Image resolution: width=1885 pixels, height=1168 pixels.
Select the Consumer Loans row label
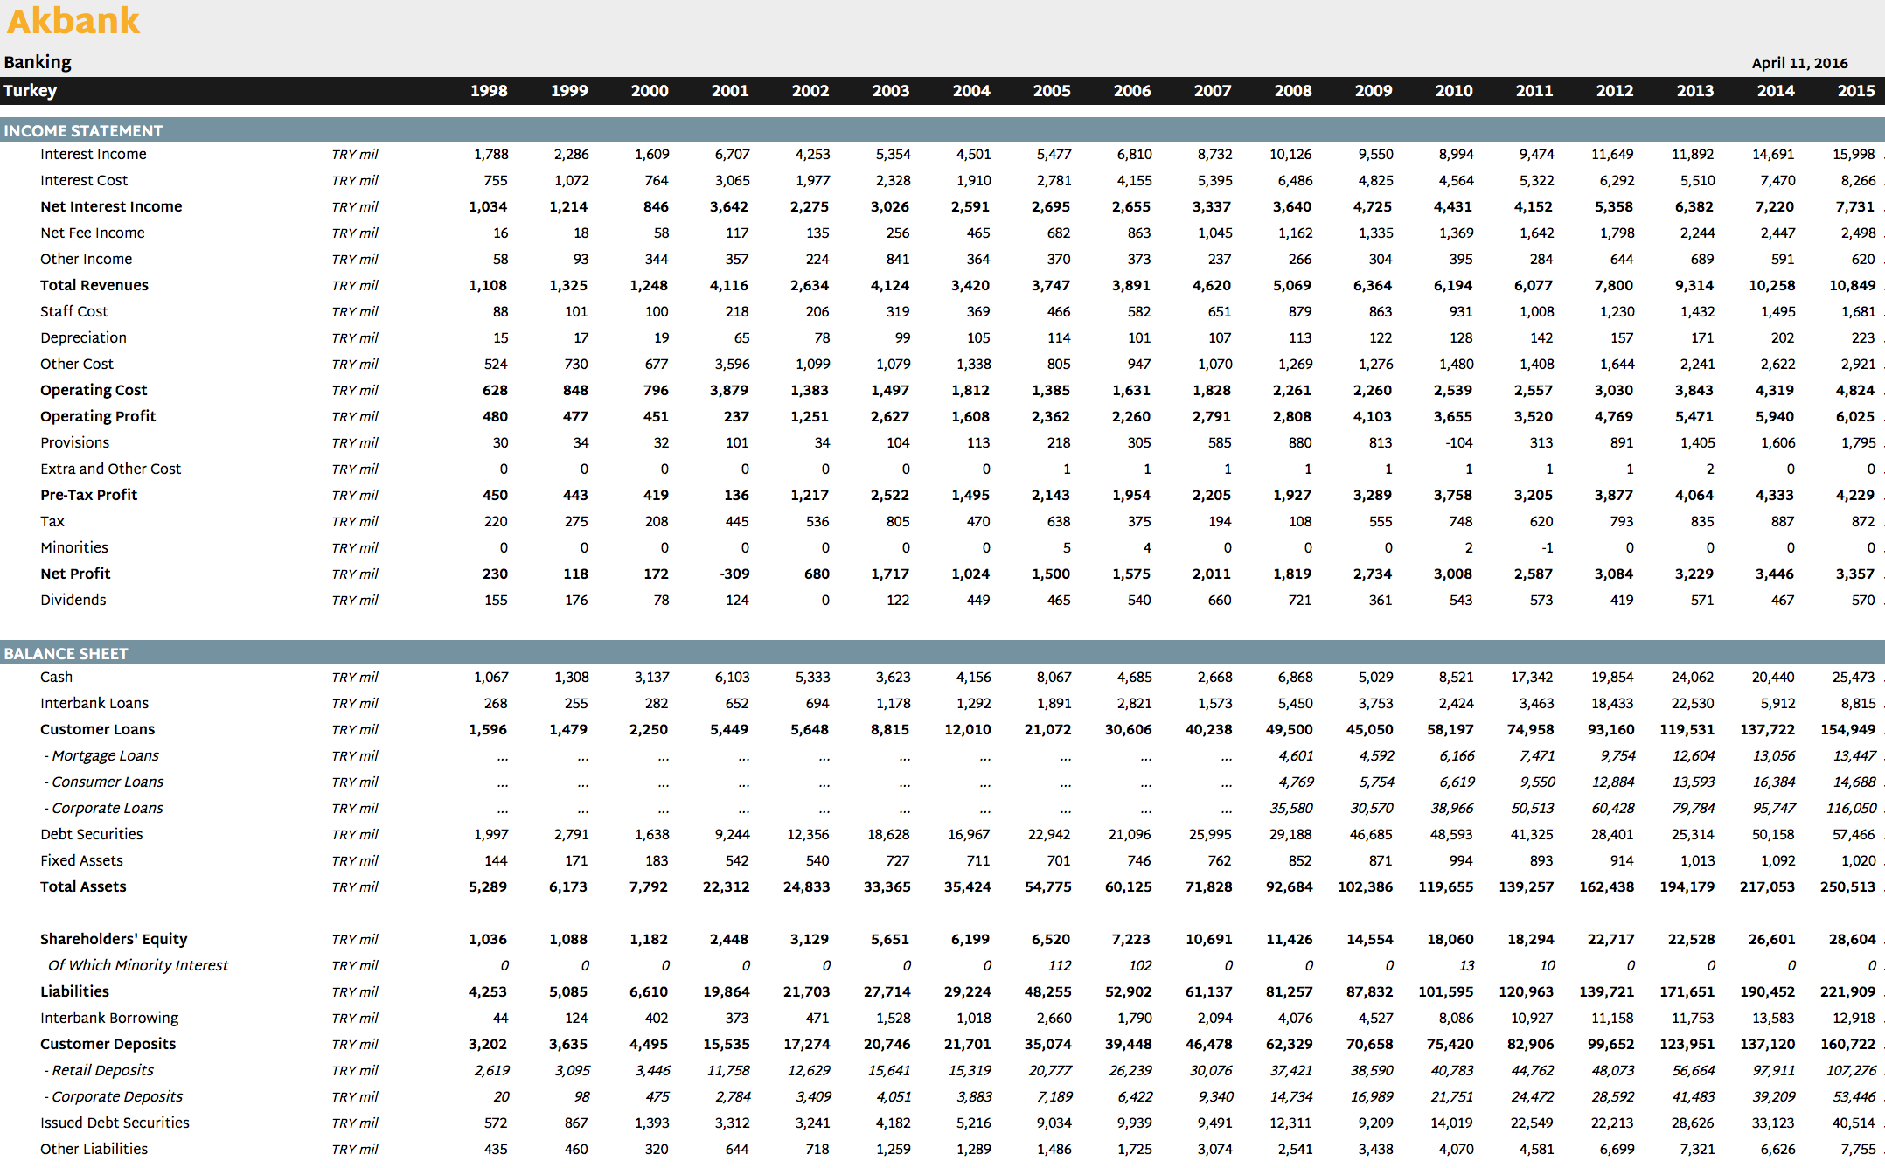click(104, 782)
